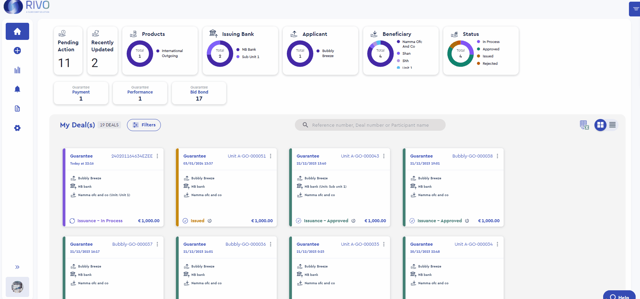Click Issuing Bank bank icon header

tap(213, 34)
